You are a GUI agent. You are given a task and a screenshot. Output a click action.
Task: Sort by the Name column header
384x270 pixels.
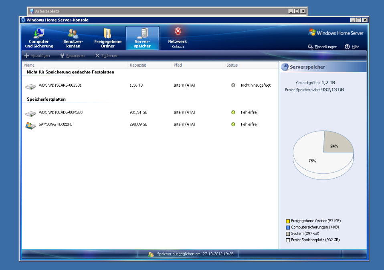coord(75,65)
